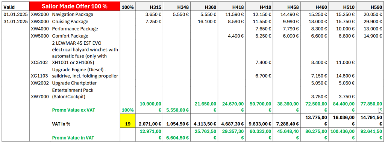This screenshot has width=385, height=143.
Task: Click the 'Navigation Package' description
Action: point(73,15)
